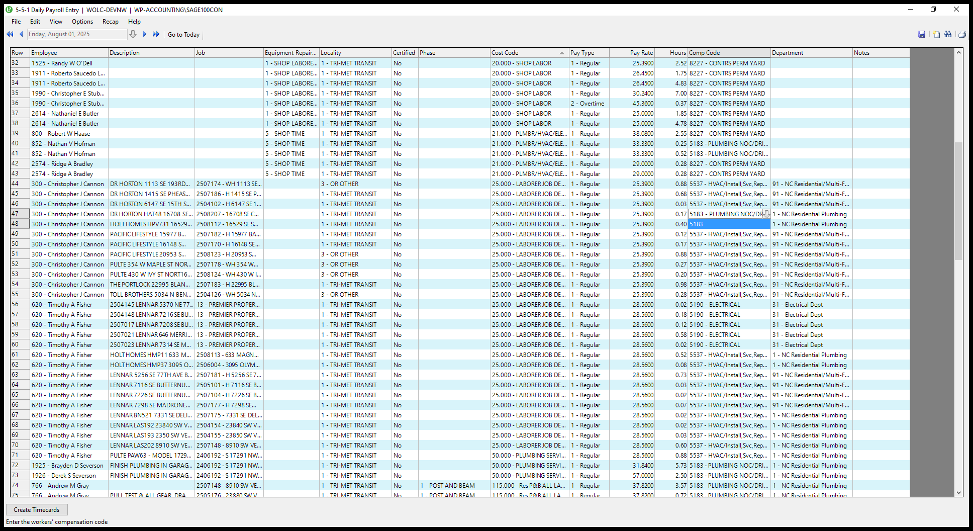
Task: Jump to last record with double-right arrows
Action: 156,34
